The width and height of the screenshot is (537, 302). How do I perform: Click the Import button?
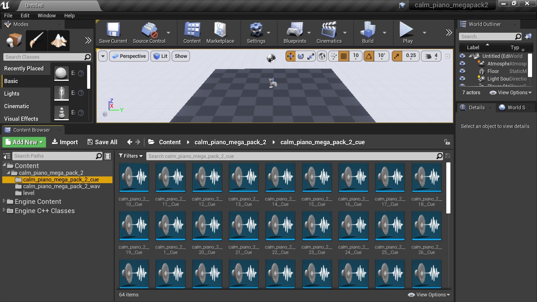point(65,142)
